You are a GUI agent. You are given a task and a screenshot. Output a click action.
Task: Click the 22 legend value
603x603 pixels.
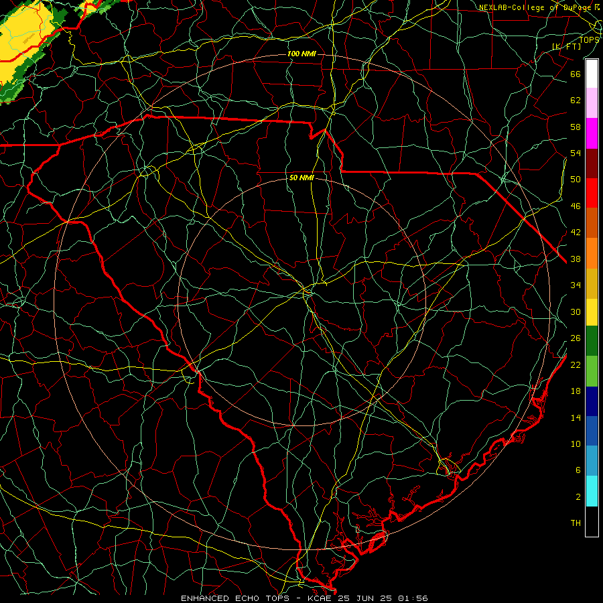pos(576,364)
